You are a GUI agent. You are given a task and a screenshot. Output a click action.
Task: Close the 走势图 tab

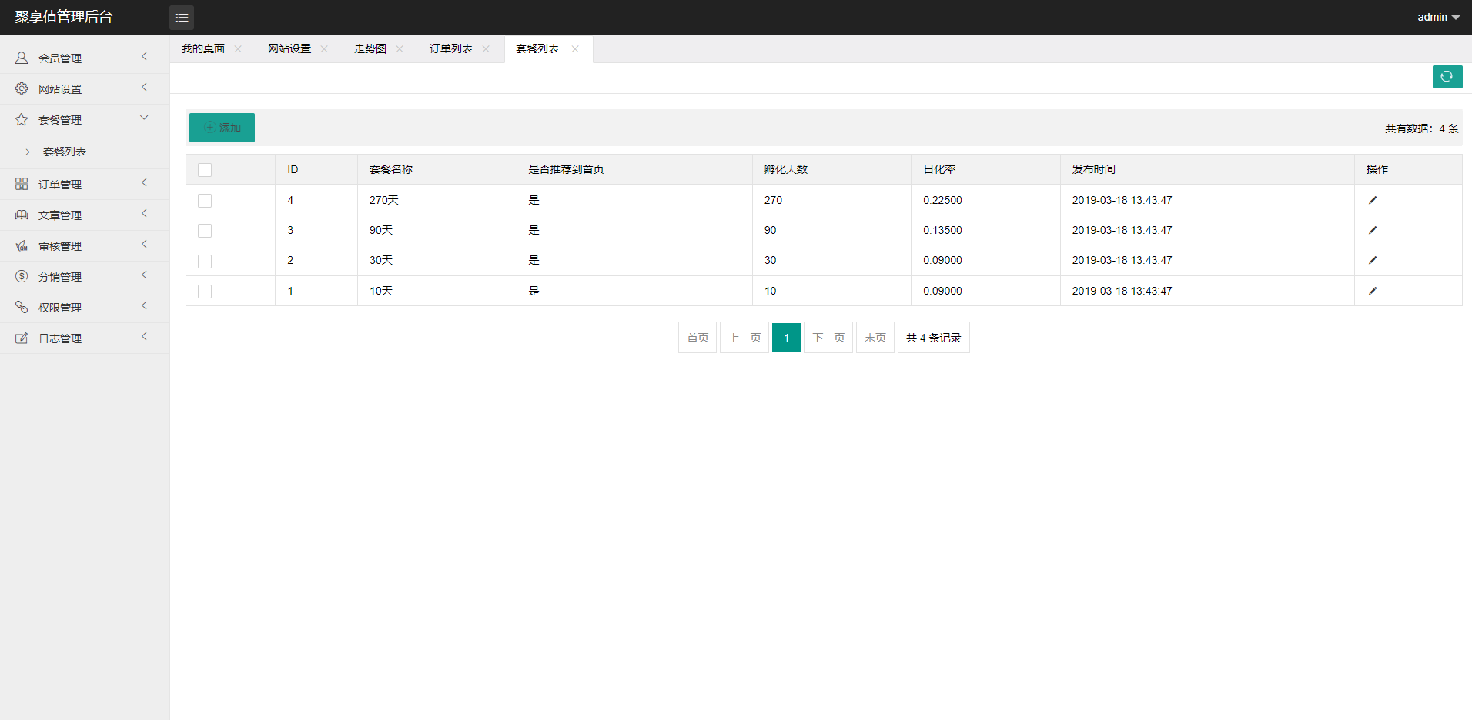(400, 49)
